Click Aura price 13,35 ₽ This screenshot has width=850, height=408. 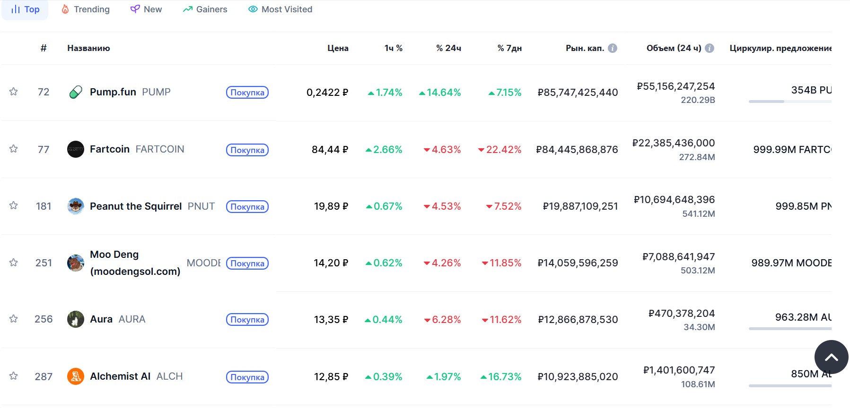[x=331, y=320]
